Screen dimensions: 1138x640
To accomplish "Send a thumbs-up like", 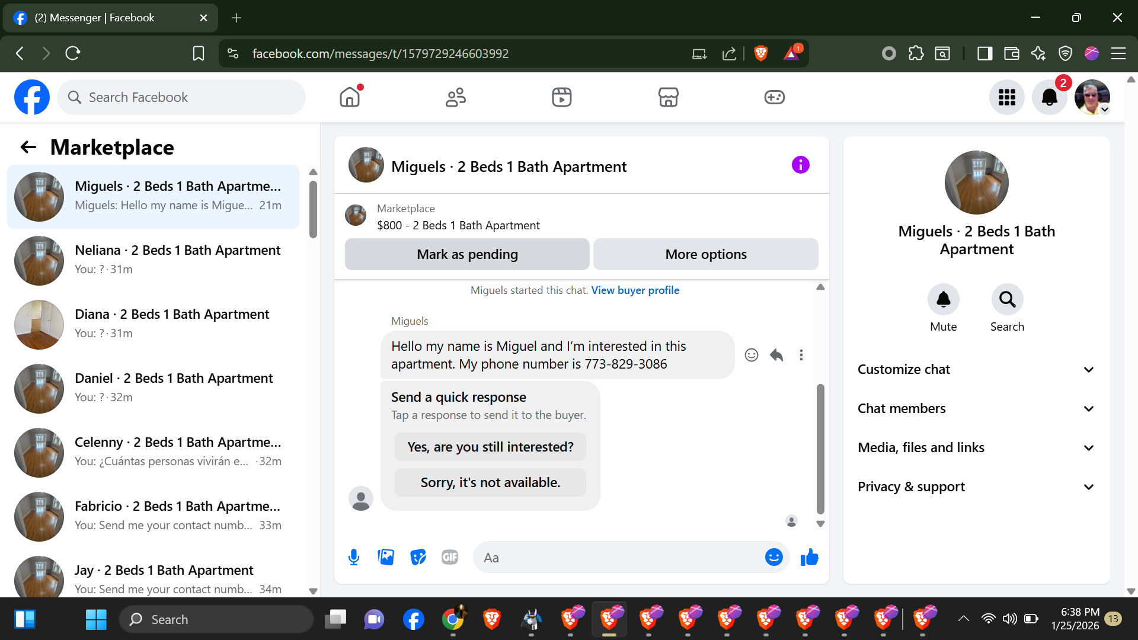I will coord(809,557).
